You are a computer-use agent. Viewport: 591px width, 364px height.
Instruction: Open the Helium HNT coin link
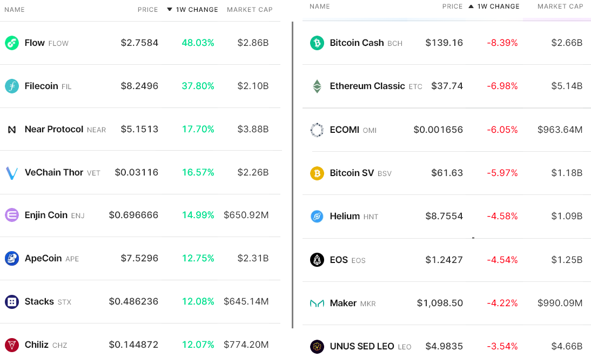(x=354, y=216)
